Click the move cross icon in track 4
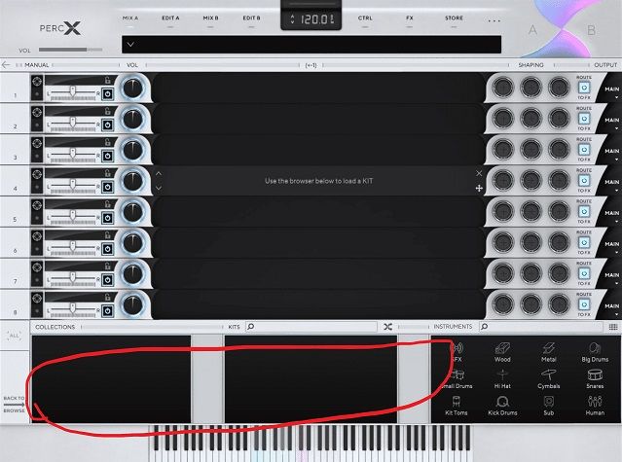The image size is (622, 462). [x=479, y=189]
